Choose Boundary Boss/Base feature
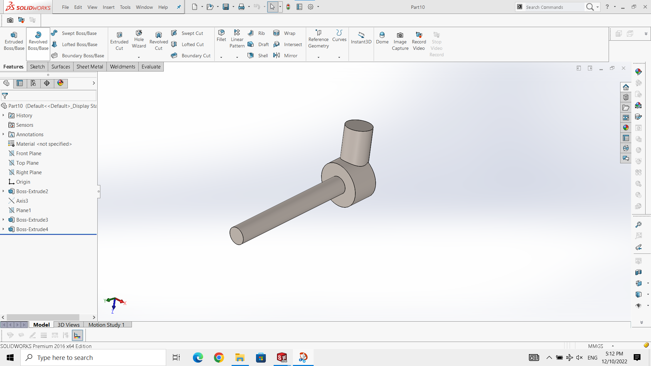This screenshot has width=651, height=366. [78, 56]
